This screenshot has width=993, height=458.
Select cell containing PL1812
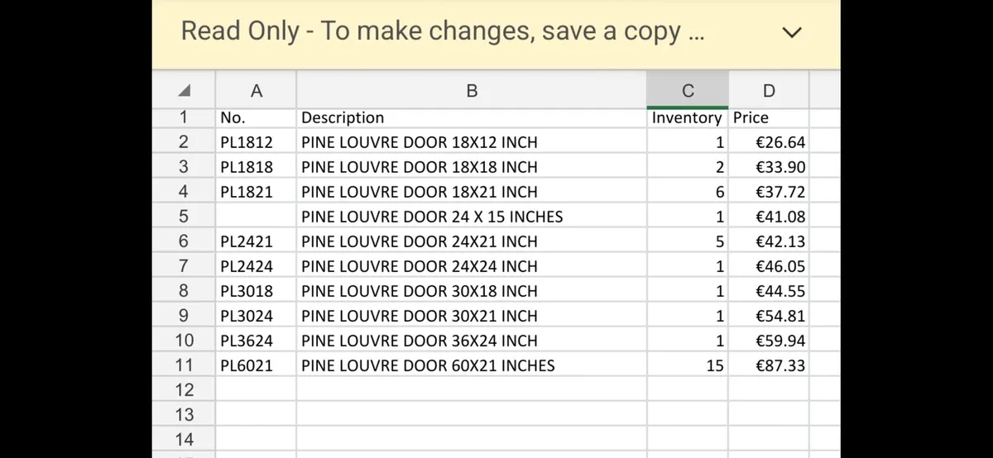256,142
